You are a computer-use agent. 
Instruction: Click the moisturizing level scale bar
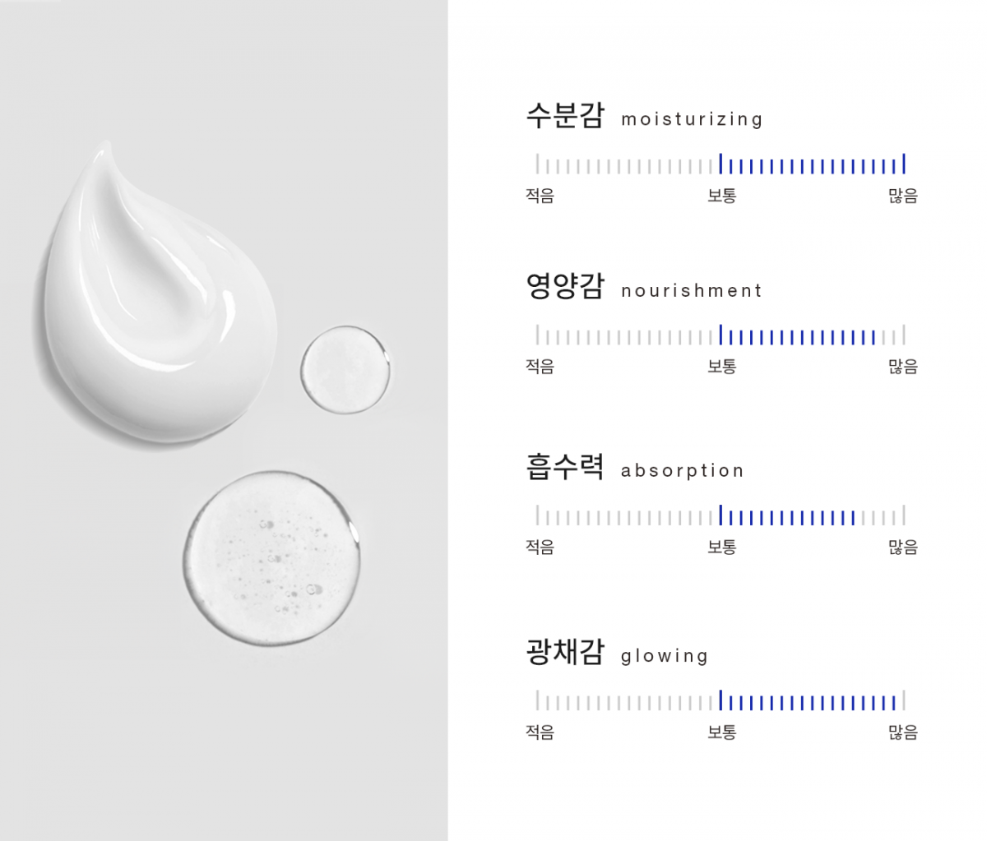coord(721,164)
